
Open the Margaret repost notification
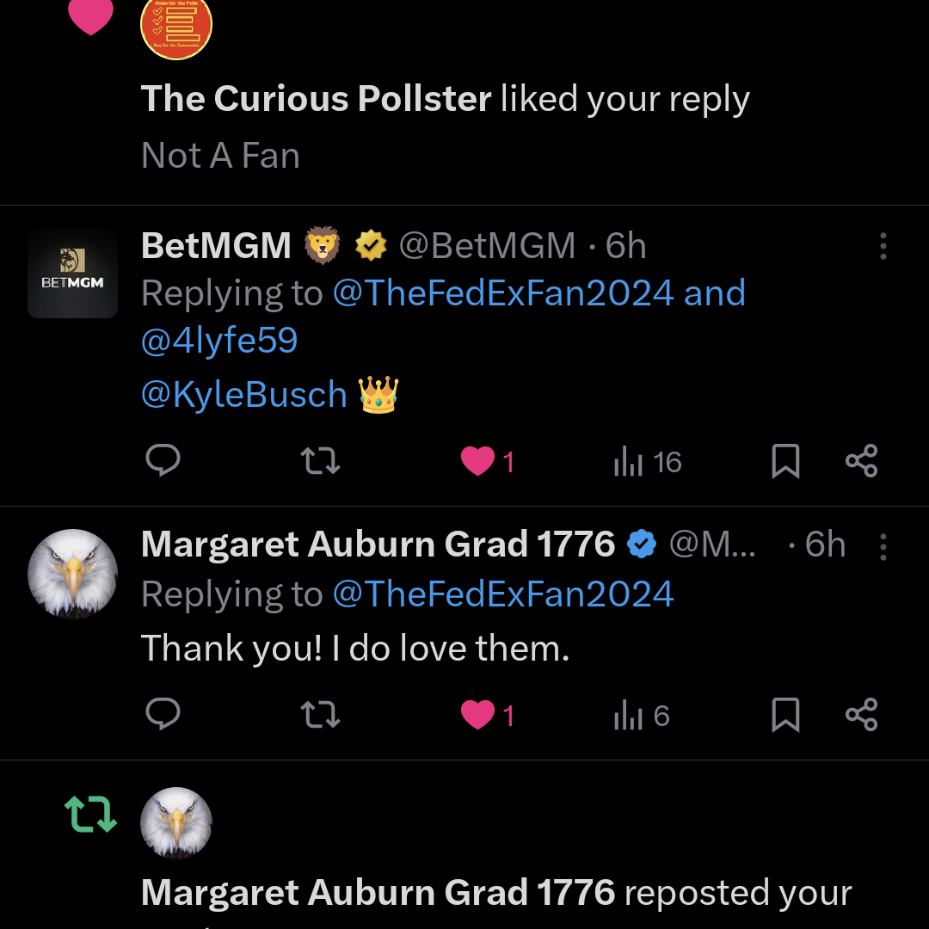click(495, 893)
